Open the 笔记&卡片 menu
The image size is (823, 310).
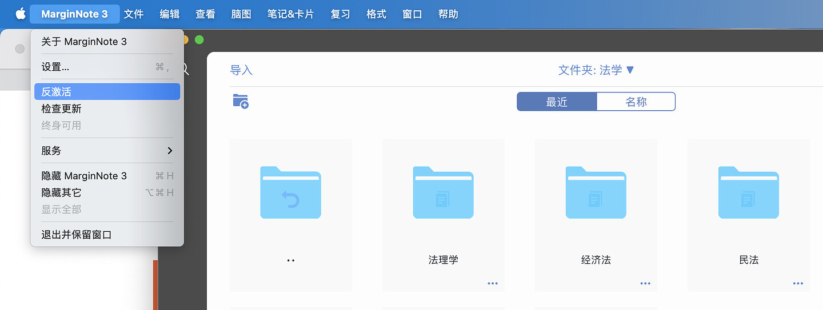click(290, 14)
